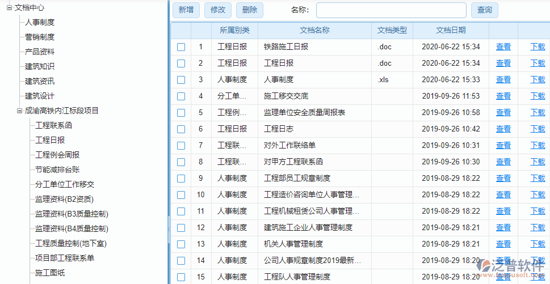Screen dimensions: 550x284
Task: Check the row 3 人事制度 checkbox
Action: (x=181, y=80)
